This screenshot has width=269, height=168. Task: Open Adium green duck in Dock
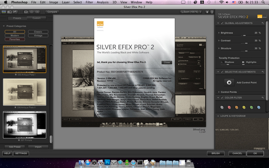pyautogui.click(x=127, y=162)
